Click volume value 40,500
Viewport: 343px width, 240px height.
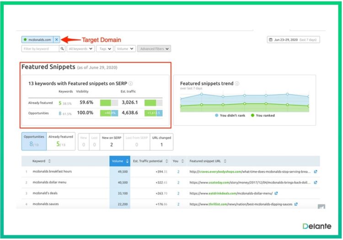(123, 182)
